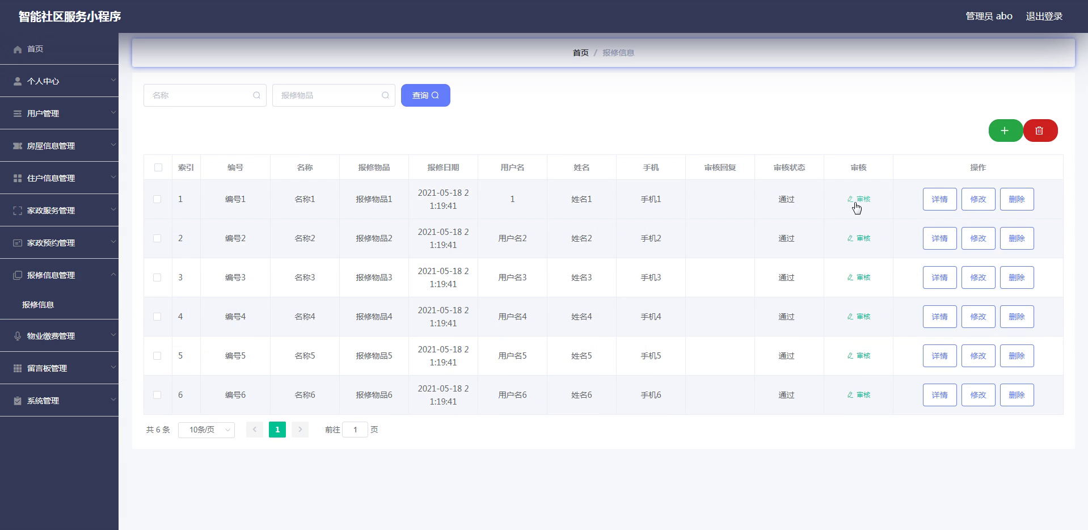Expand the 系统管理 menu chevron
1088x530 pixels.
coord(113,399)
